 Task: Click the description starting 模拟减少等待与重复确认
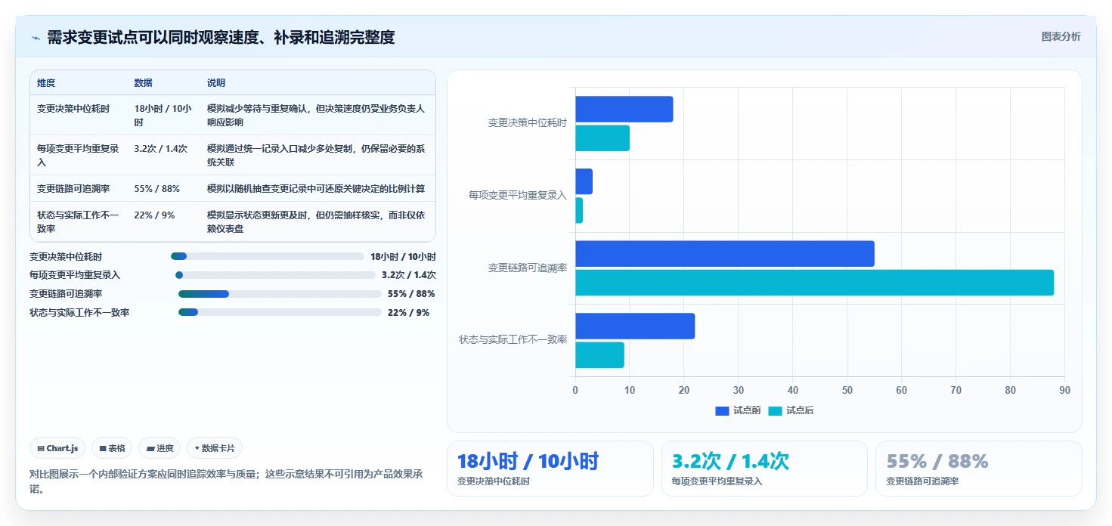point(316,115)
